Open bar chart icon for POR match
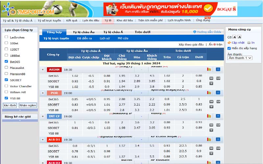 click(209, 92)
